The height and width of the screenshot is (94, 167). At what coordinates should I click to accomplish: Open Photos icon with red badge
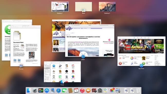point(112,90)
